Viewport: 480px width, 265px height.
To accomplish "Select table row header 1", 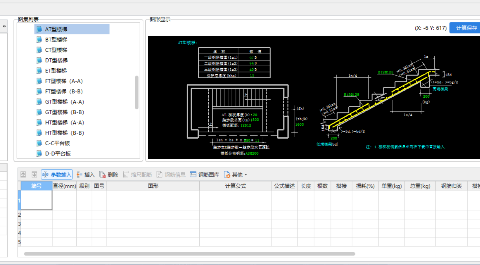I will click(x=19, y=200).
